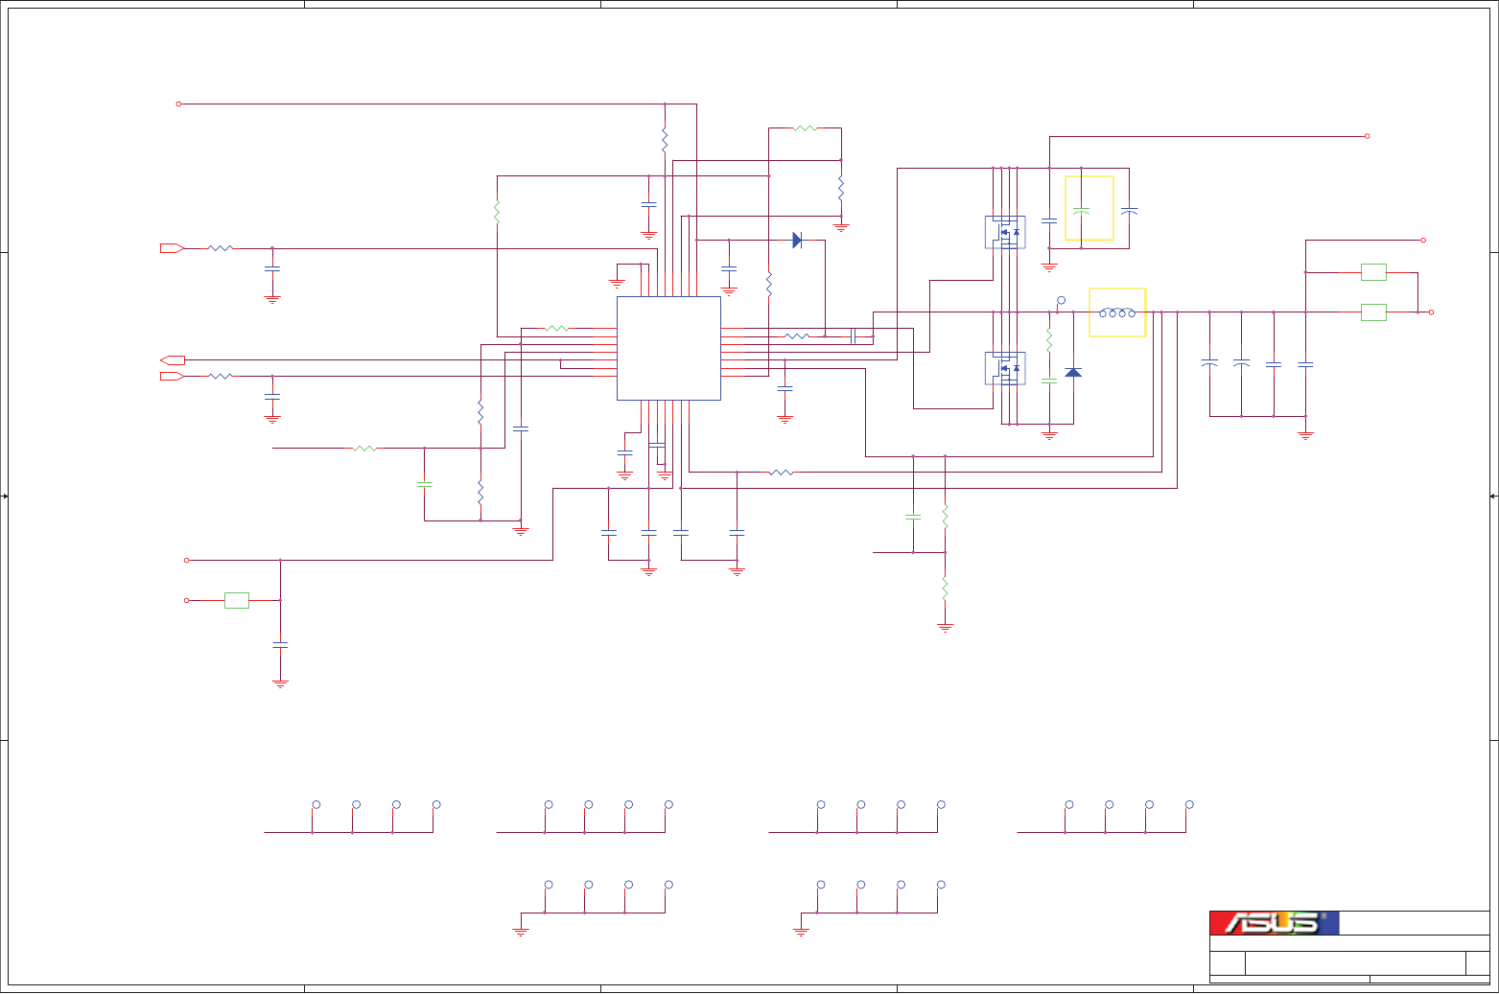Image resolution: width=1499 pixels, height=994 pixels.
Task: Click the ground symbol under the lower MOSFET source
Action: pos(1049,435)
